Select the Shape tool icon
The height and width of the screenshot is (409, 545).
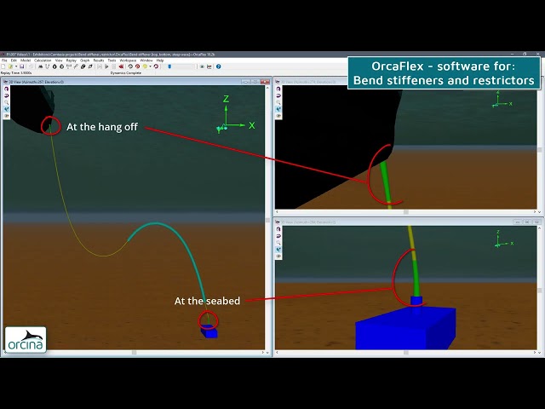tap(83, 66)
